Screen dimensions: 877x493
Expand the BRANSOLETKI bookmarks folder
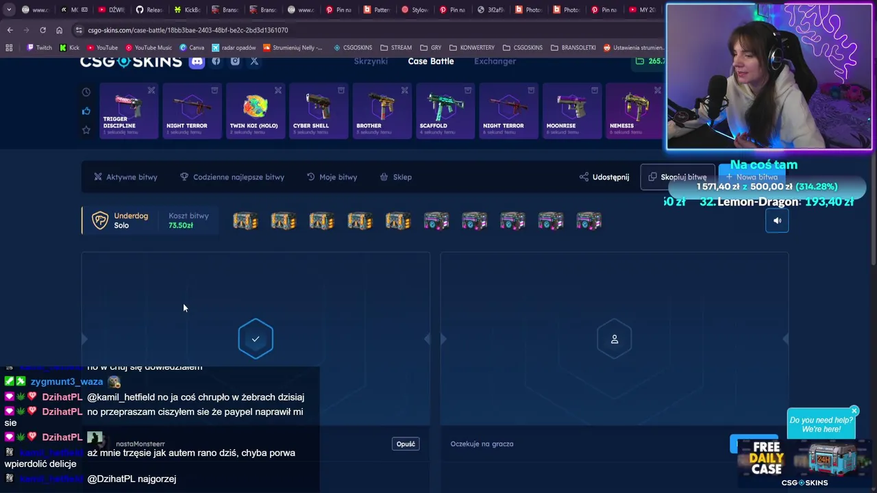[573, 48]
